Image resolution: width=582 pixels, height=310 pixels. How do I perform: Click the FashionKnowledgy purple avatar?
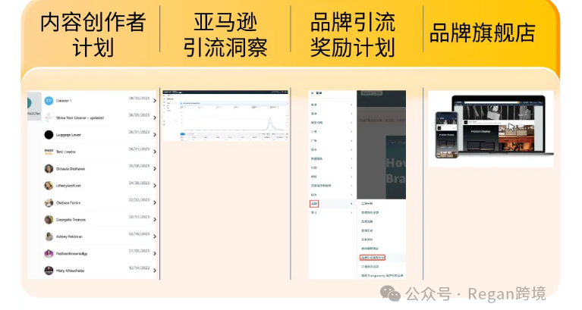coord(49,253)
